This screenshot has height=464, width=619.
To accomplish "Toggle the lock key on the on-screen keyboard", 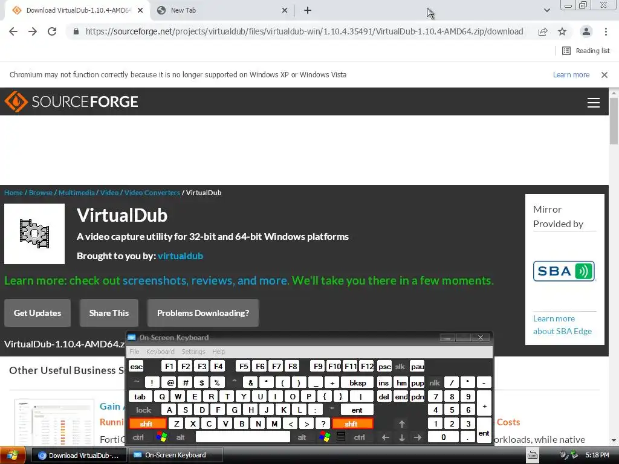I will tap(144, 410).
